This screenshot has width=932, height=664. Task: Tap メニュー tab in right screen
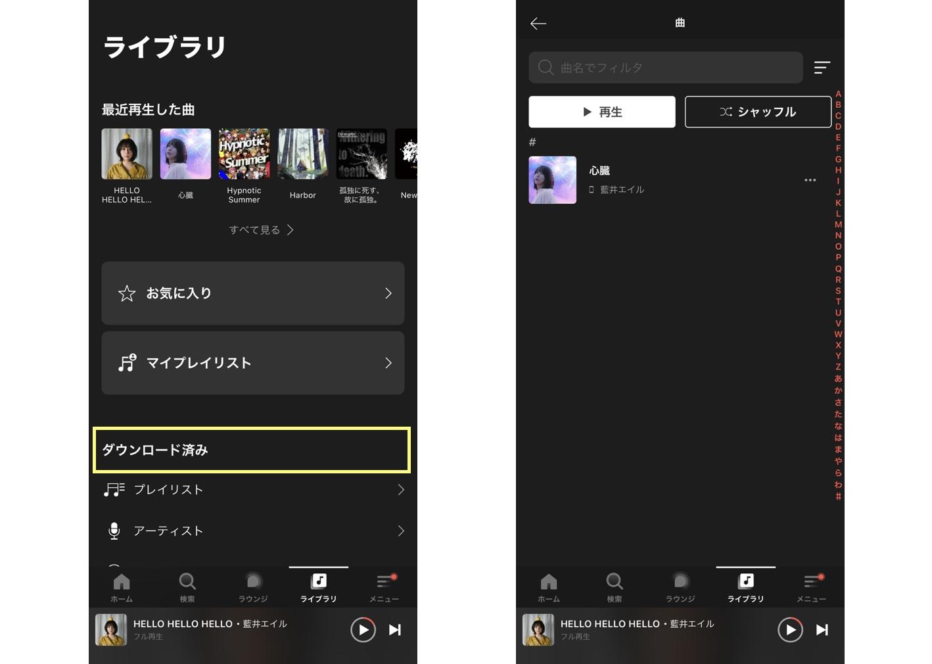coord(812,588)
